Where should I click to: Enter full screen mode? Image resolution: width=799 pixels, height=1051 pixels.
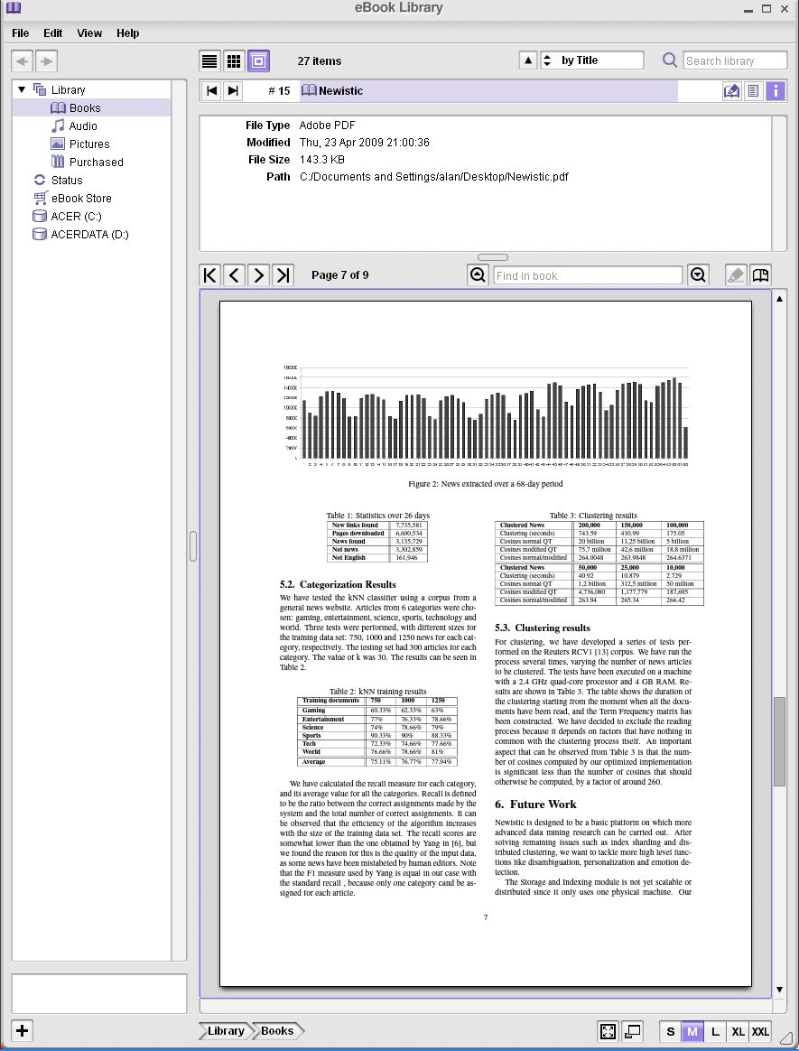coord(608,1031)
